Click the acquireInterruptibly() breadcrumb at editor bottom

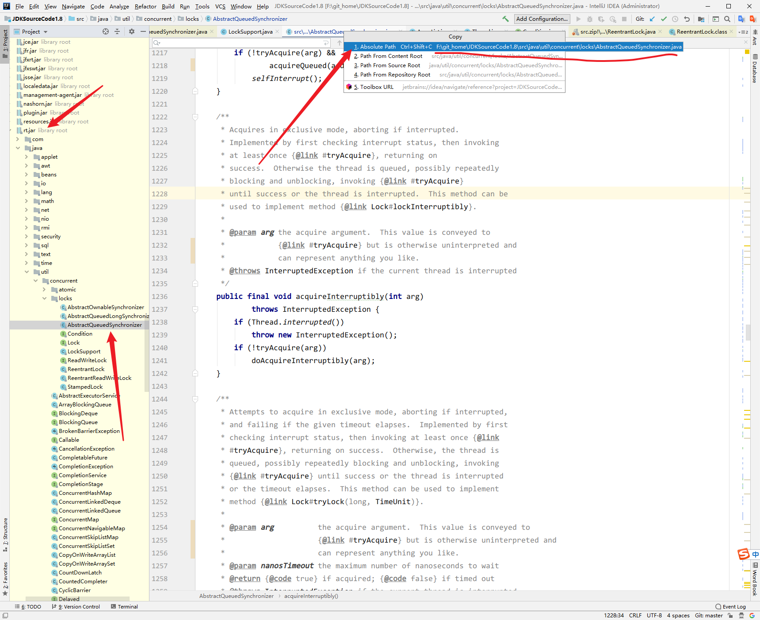pyautogui.click(x=311, y=596)
